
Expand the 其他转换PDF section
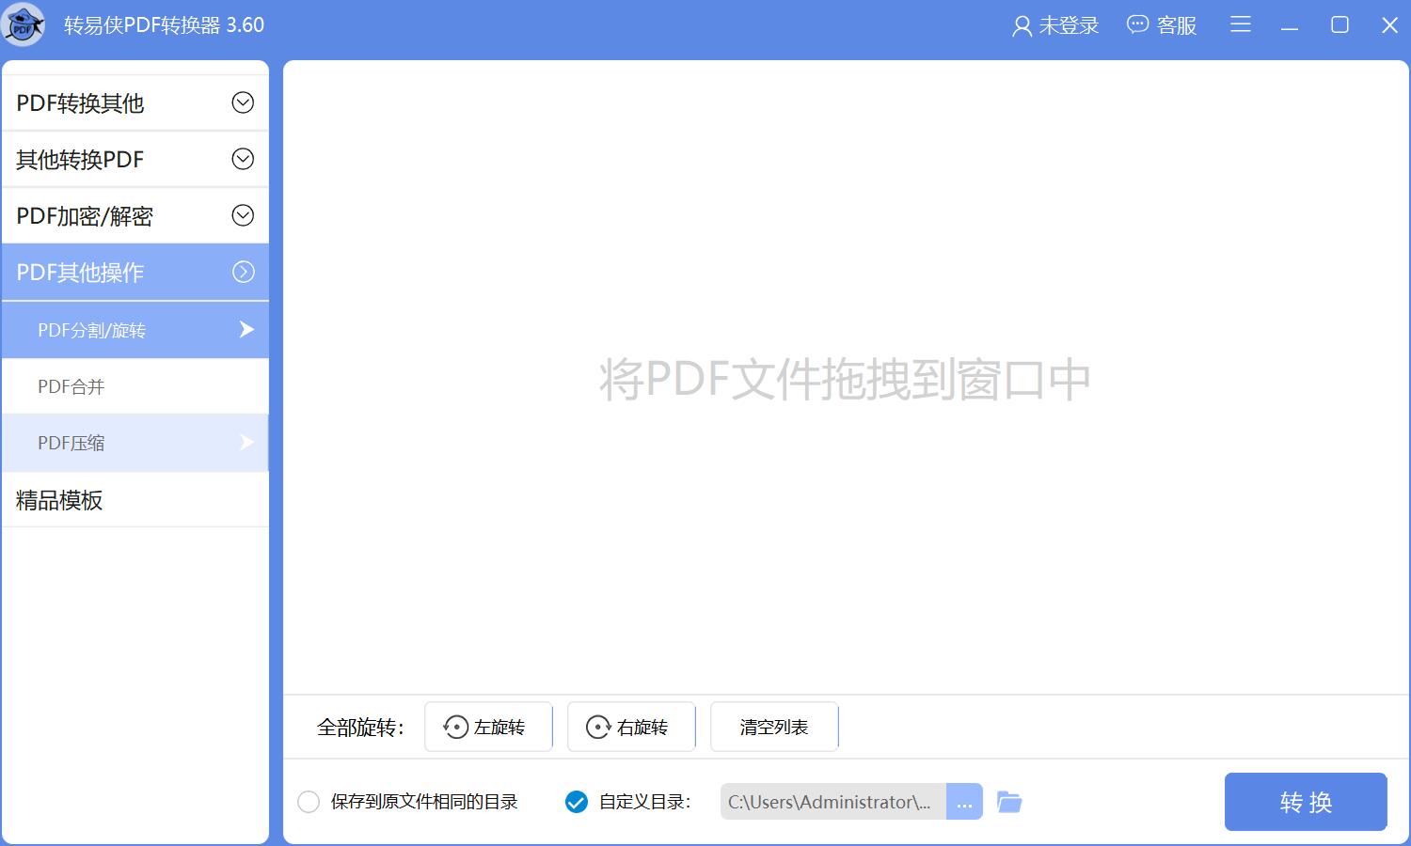click(135, 159)
